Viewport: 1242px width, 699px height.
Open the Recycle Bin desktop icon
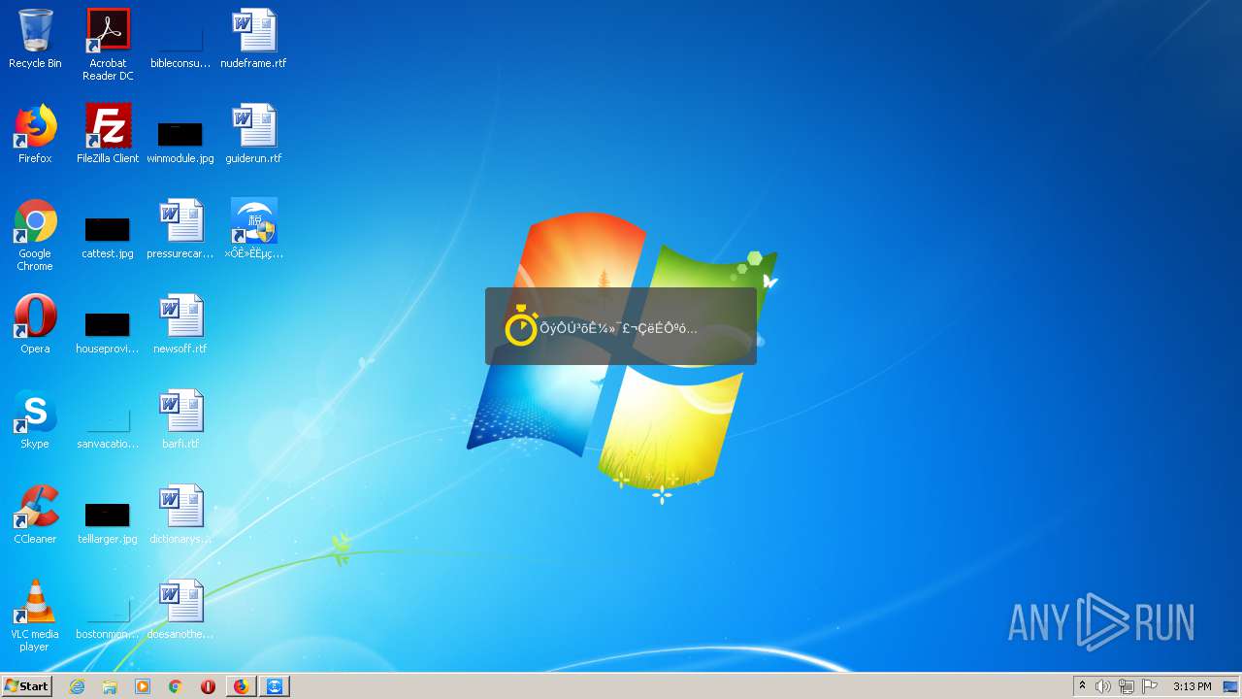click(35, 39)
